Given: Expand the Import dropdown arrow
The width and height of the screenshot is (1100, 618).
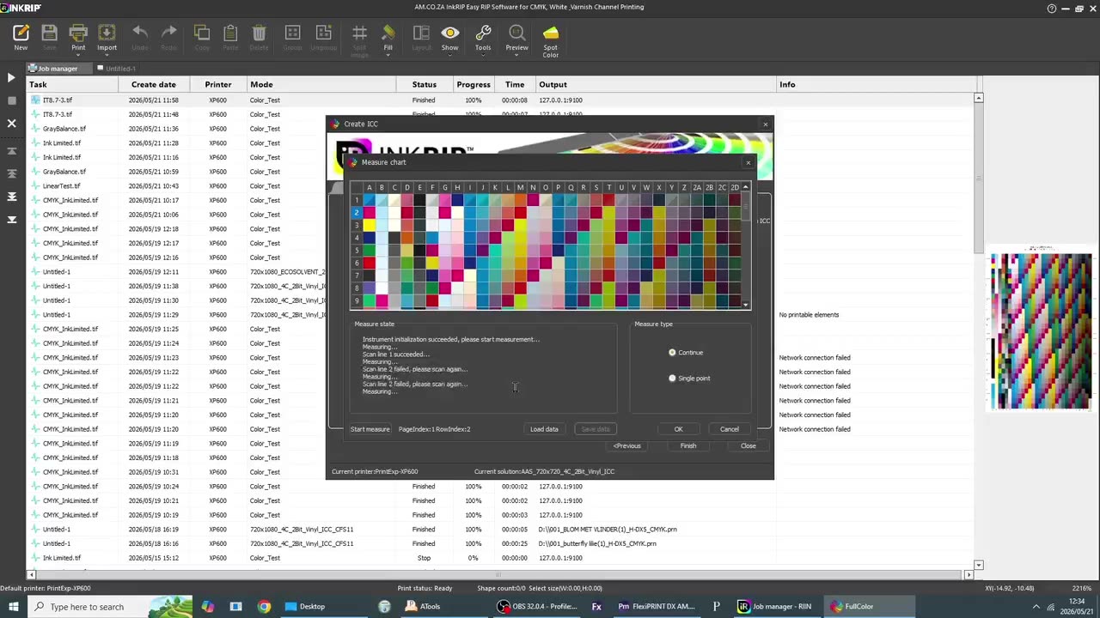Looking at the screenshot, I should pos(107,56).
